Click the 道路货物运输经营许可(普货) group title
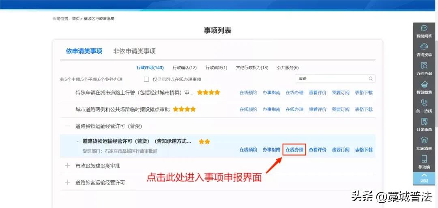Image resolution: width=438 pixels, height=208 pixels. point(109,126)
